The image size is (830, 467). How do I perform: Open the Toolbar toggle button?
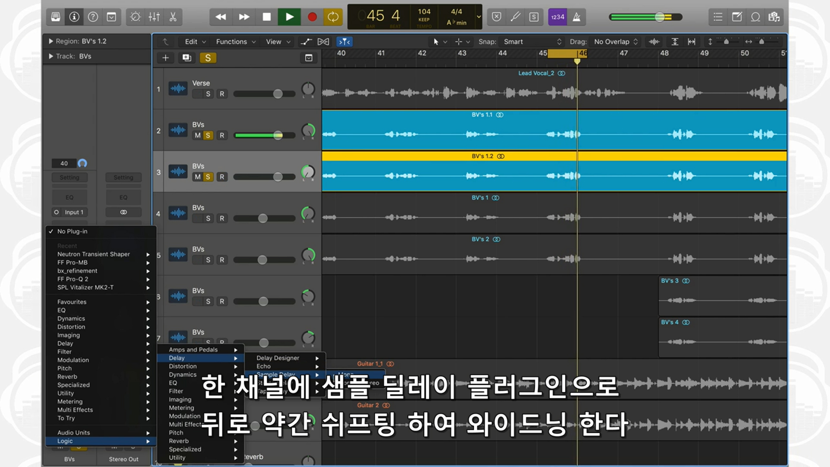pos(112,17)
